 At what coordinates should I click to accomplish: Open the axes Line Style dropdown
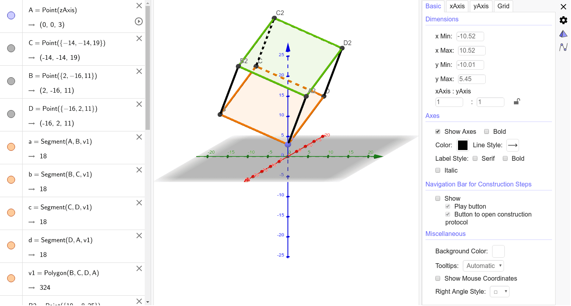[513, 145]
